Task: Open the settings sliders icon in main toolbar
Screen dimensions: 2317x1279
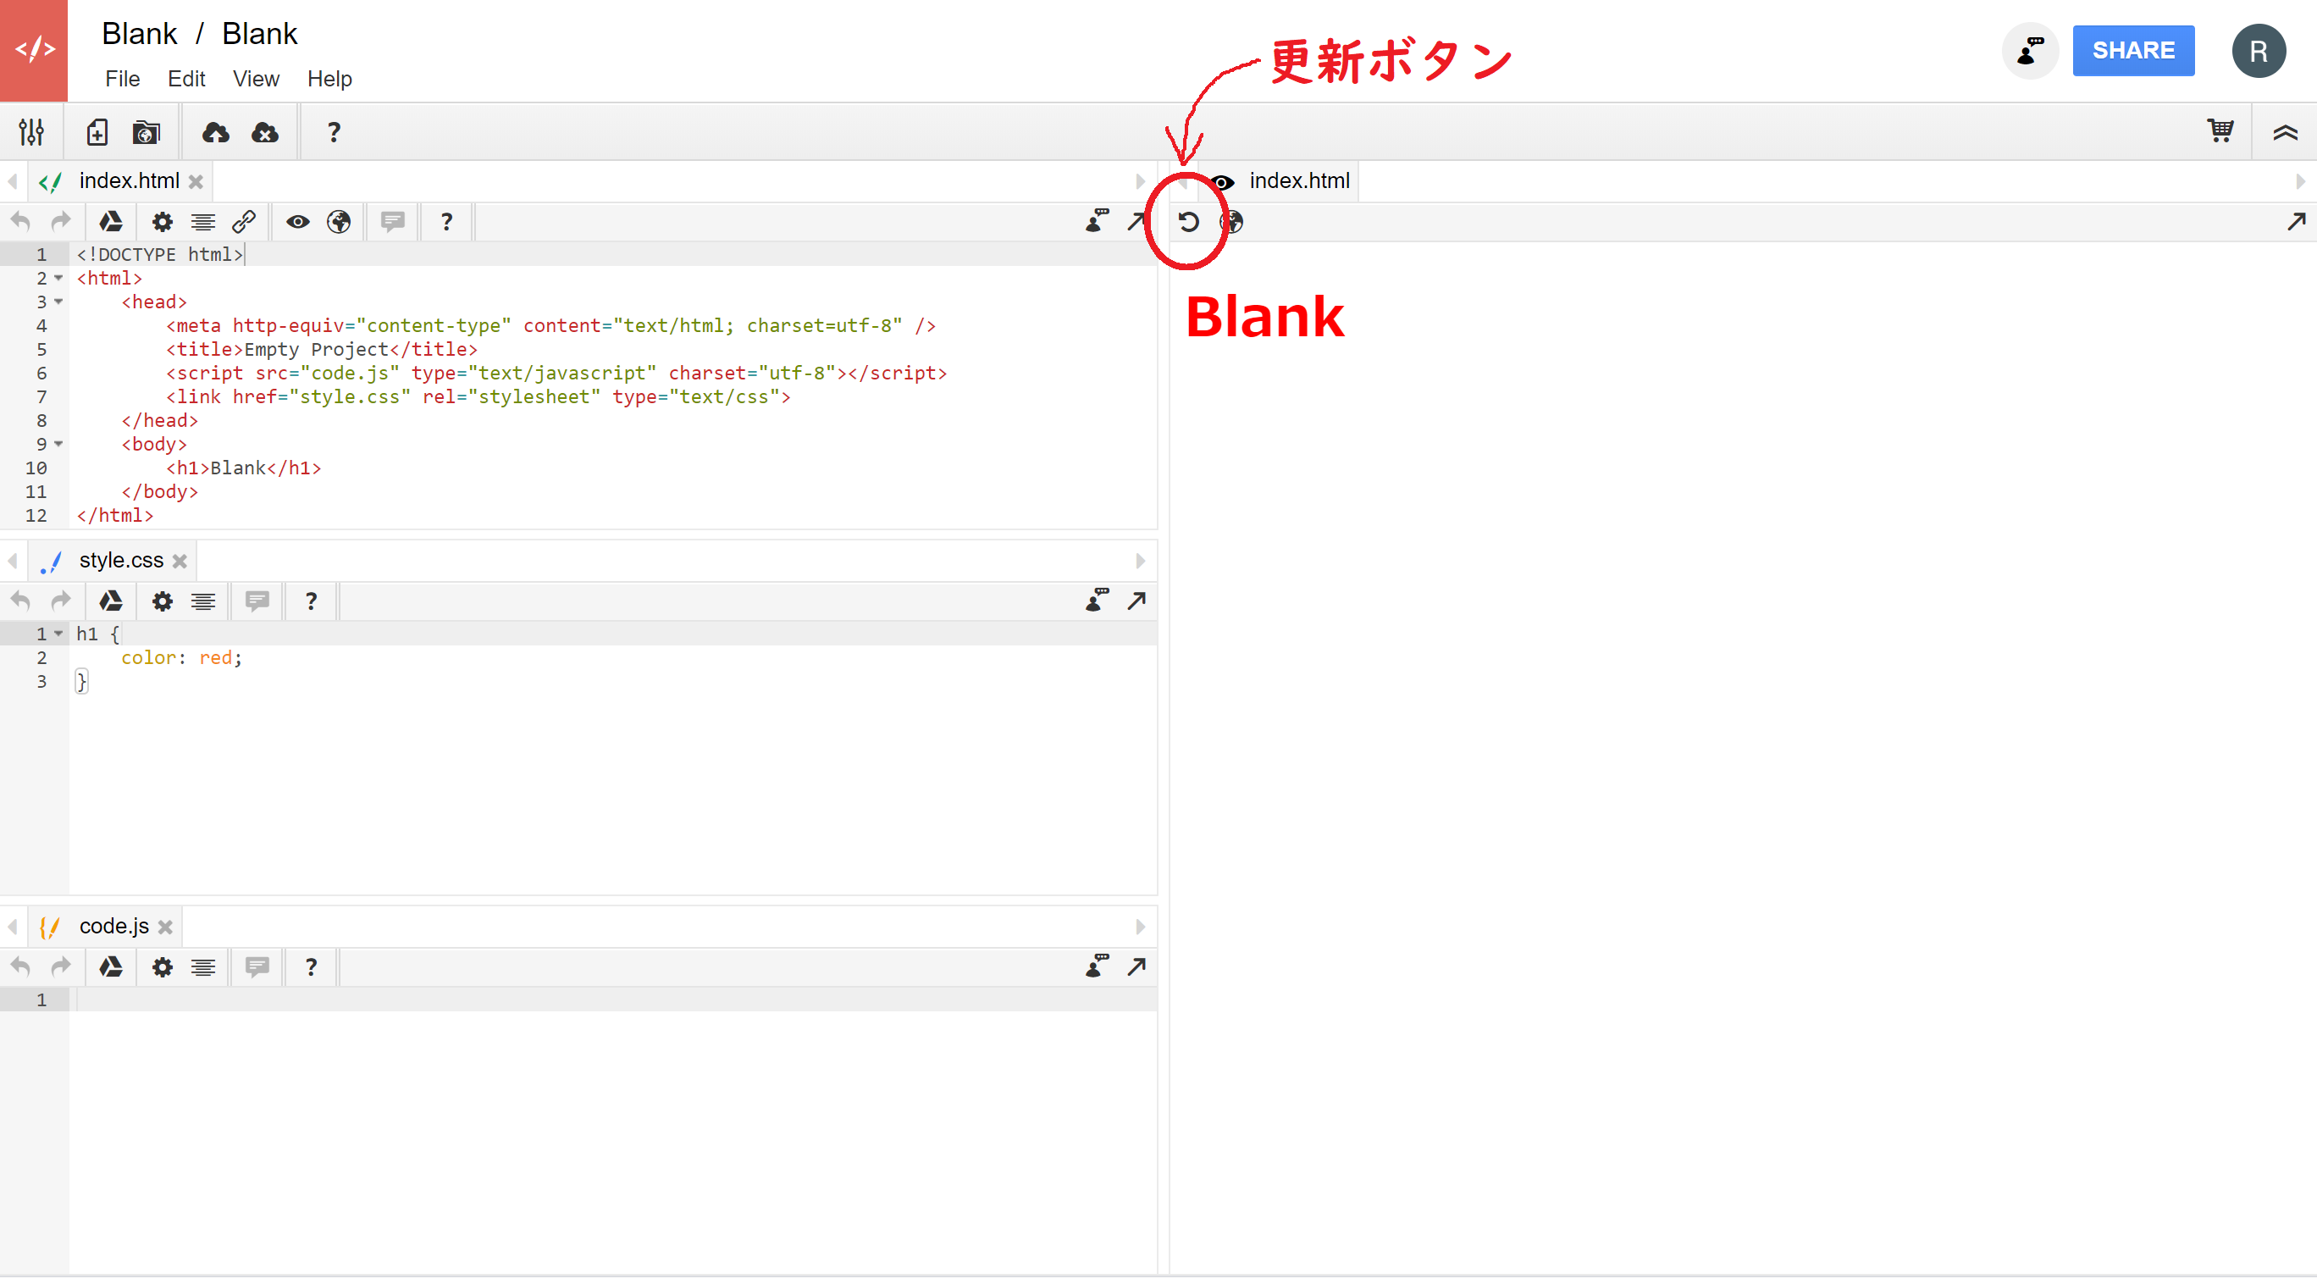Action: [31, 132]
